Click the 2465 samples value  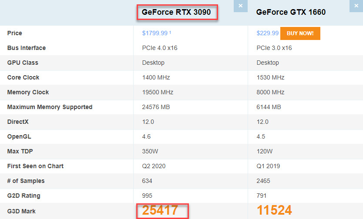coord(263,181)
